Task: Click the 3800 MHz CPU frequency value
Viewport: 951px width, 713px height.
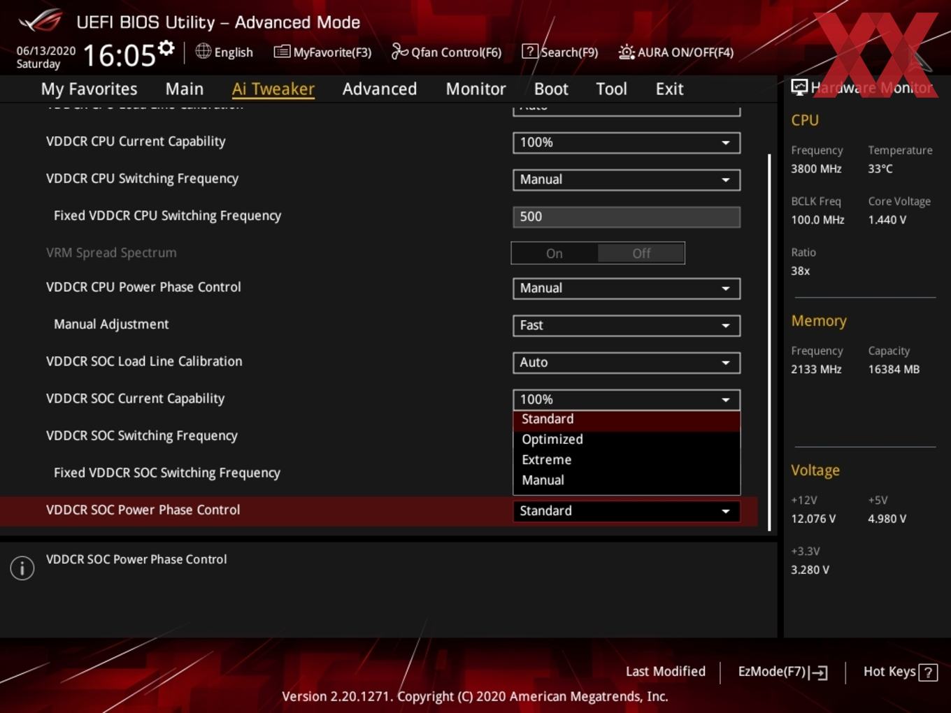Action: [816, 168]
